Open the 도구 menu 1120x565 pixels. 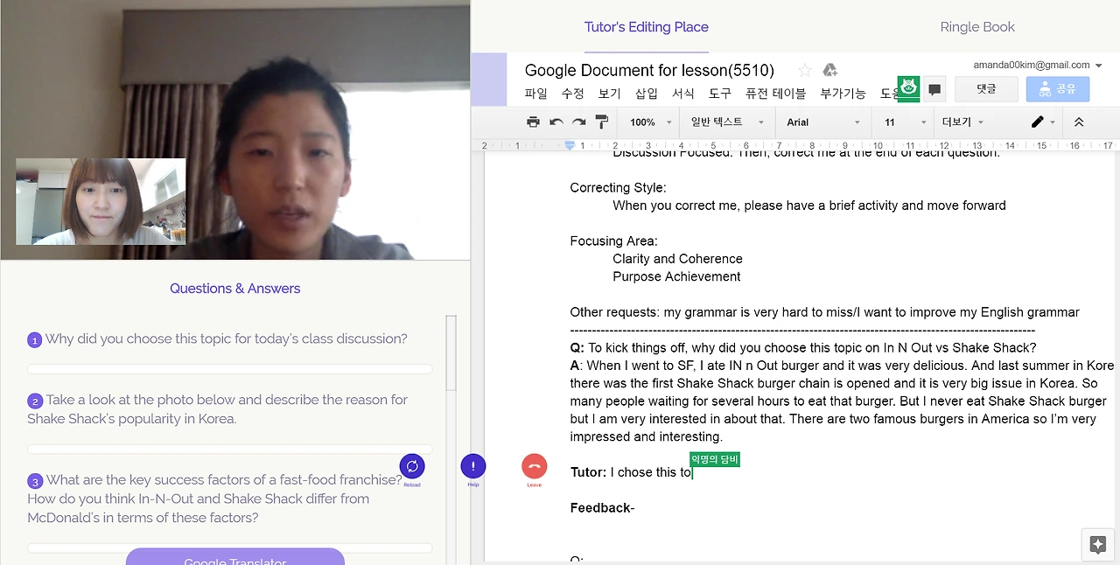[720, 94]
